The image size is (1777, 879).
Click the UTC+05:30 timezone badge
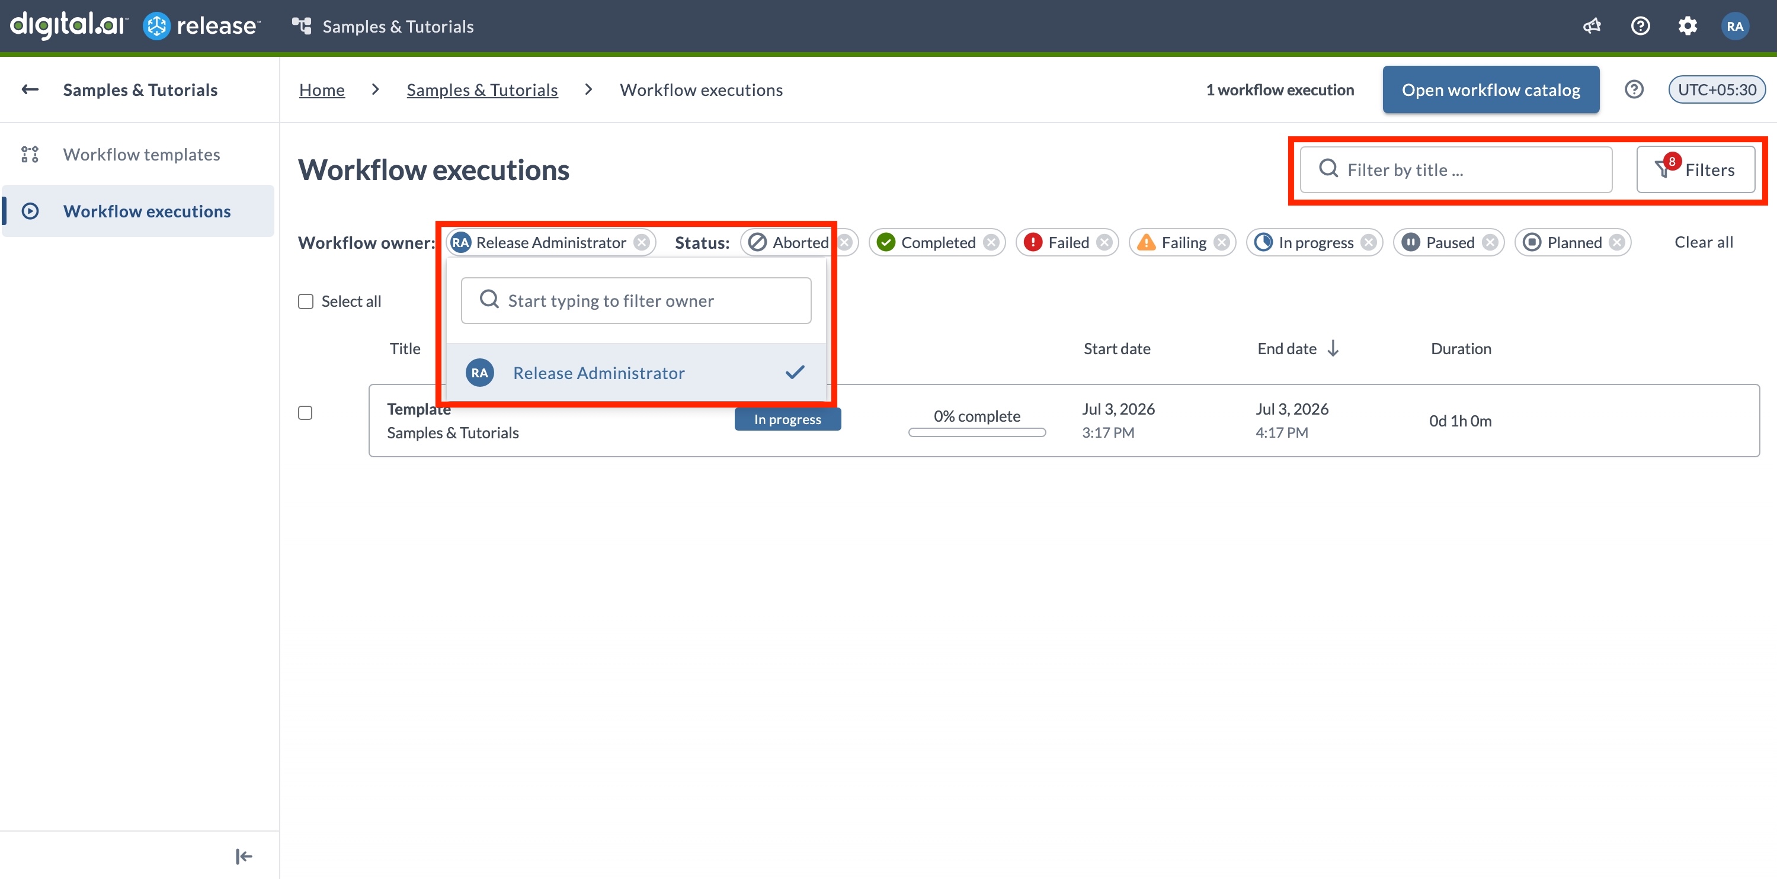click(x=1717, y=89)
